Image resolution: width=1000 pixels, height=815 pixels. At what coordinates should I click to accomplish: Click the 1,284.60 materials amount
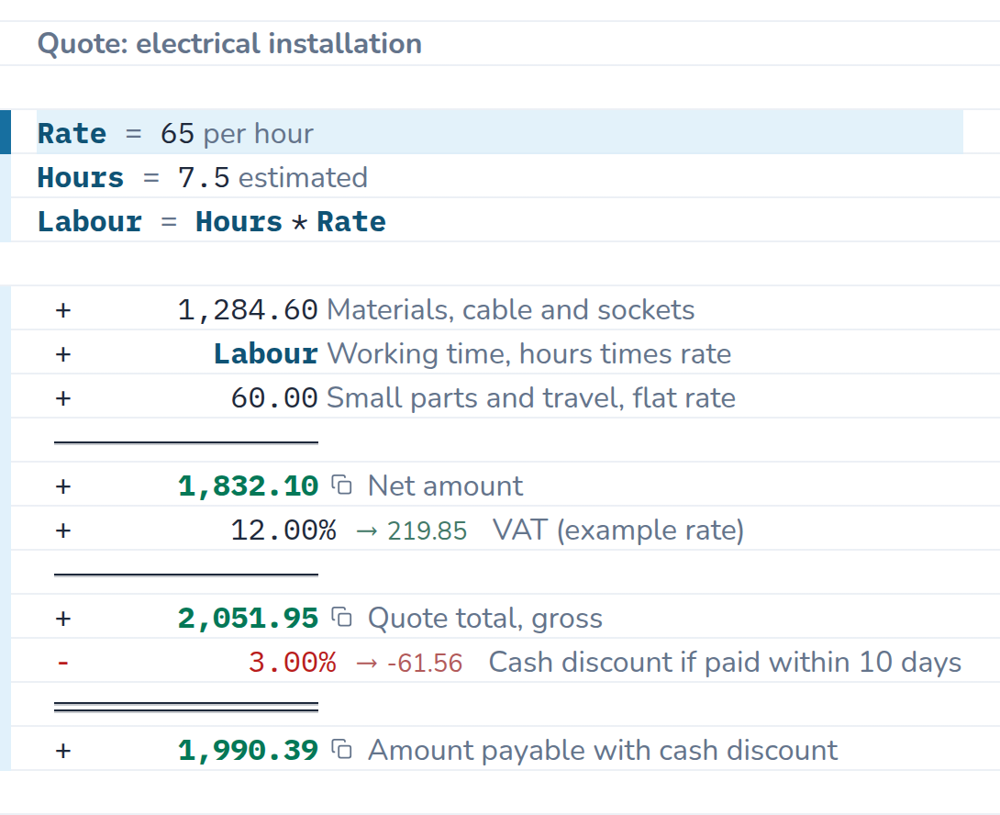248,310
